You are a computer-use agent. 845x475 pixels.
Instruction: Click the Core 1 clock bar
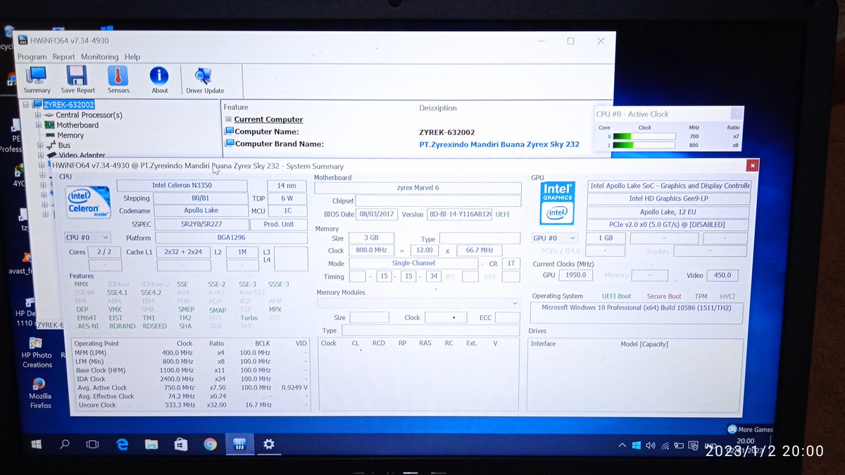tap(644, 146)
